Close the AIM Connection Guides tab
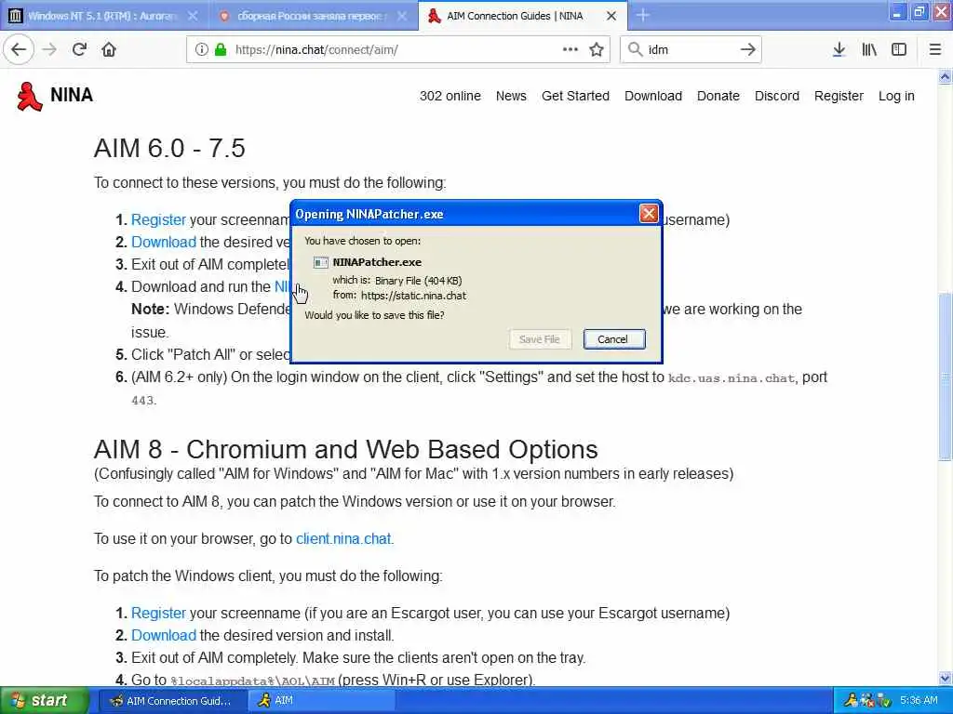 (x=611, y=16)
